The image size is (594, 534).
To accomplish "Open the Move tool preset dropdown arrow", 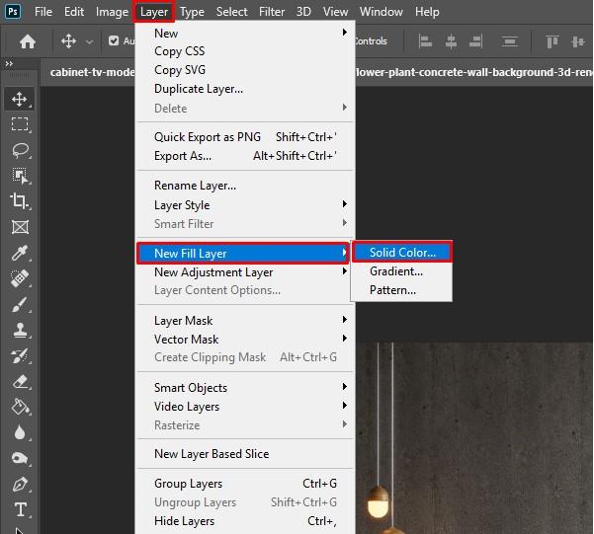I will [x=89, y=41].
